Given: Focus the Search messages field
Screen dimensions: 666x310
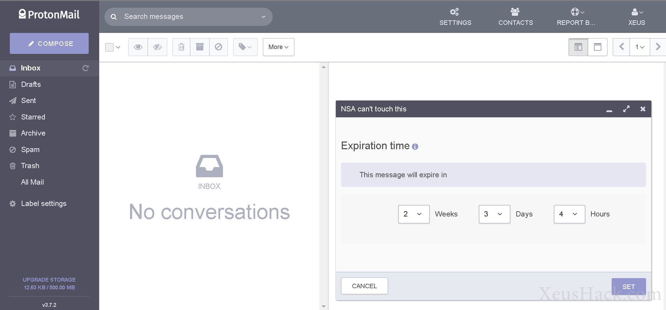Looking at the screenshot, I should [x=189, y=17].
